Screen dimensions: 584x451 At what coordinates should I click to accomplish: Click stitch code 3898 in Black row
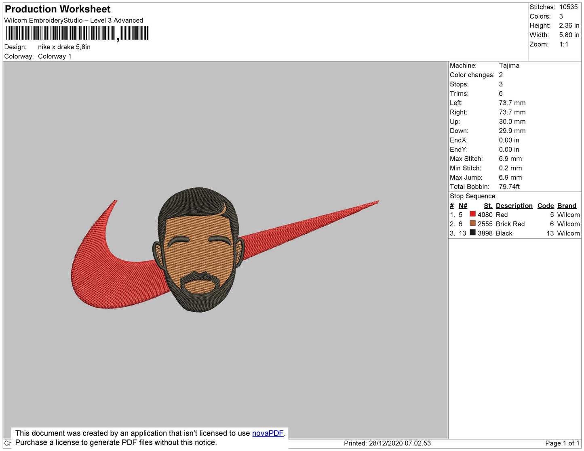point(485,233)
